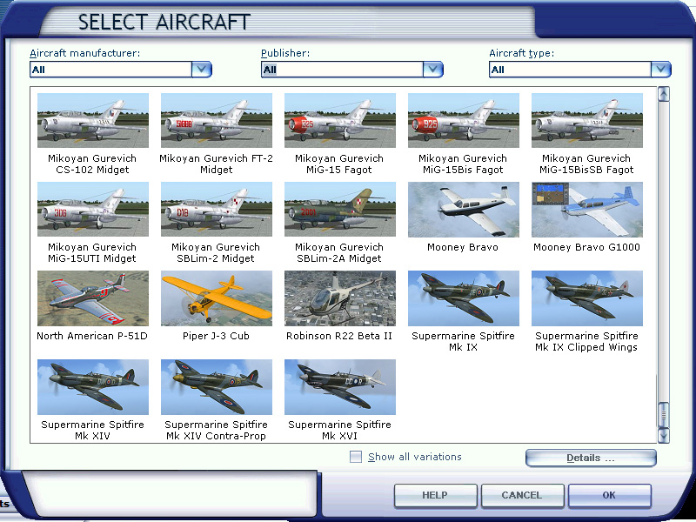The width and height of the screenshot is (696, 522).
Task: Select the Mikoyan Gurevich FT-2 Midget thumbnail
Action: 216,120
